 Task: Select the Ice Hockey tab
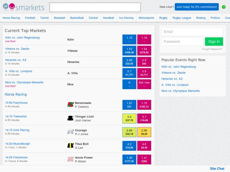coord(126,18)
